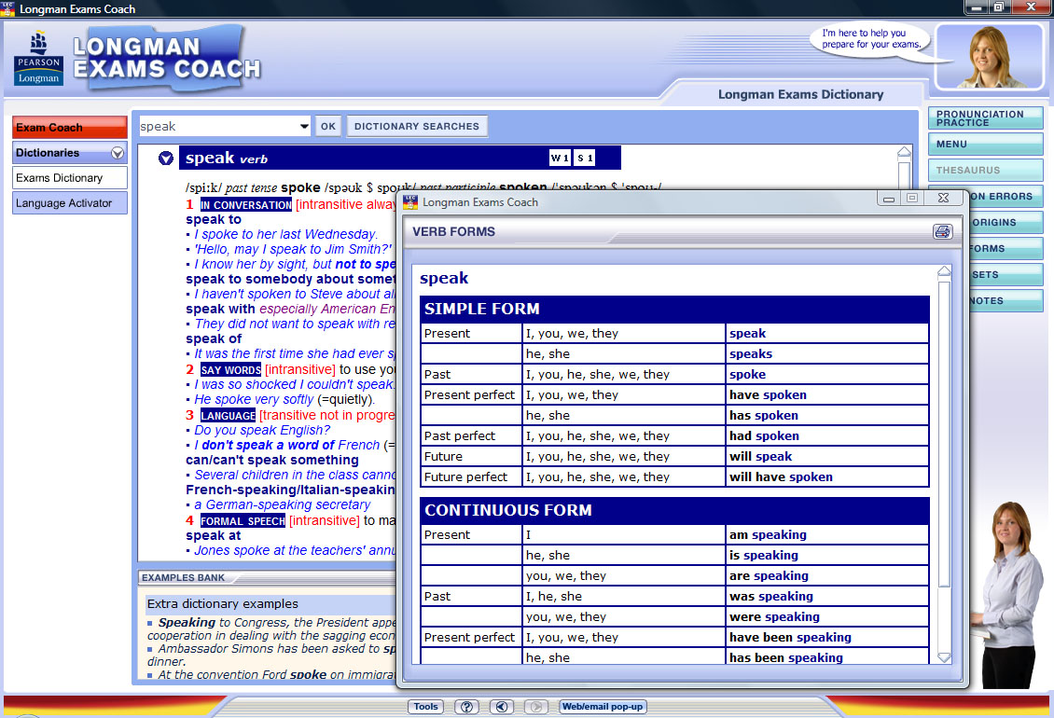Open the search word dropdown list
The width and height of the screenshot is (1054, 718).
pos(304,127)
